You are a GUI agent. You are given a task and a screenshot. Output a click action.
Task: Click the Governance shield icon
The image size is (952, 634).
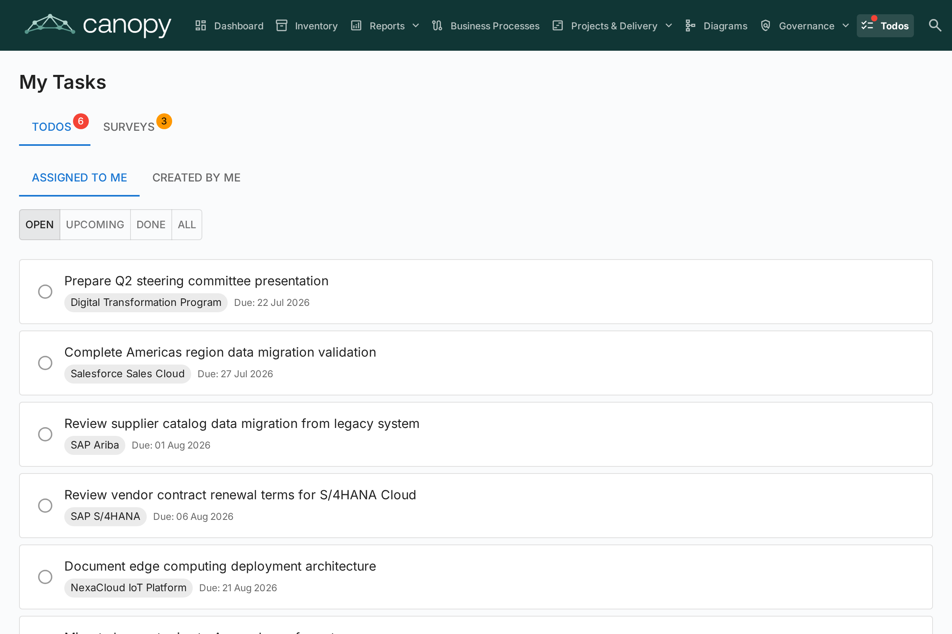pos(766,26)
